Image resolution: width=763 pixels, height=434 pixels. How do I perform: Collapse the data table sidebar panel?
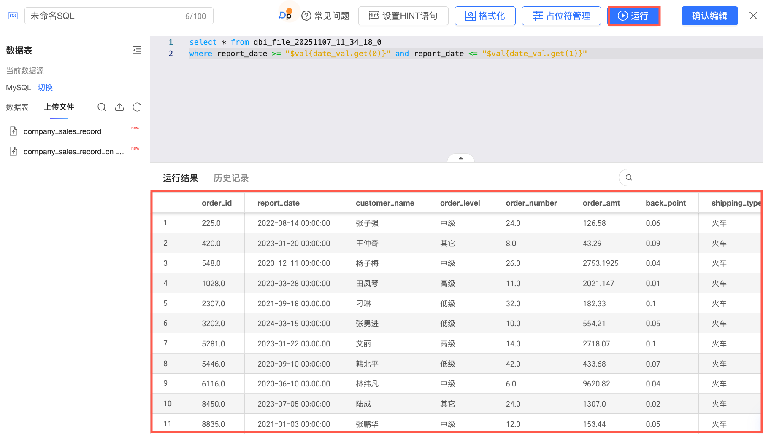137,51
